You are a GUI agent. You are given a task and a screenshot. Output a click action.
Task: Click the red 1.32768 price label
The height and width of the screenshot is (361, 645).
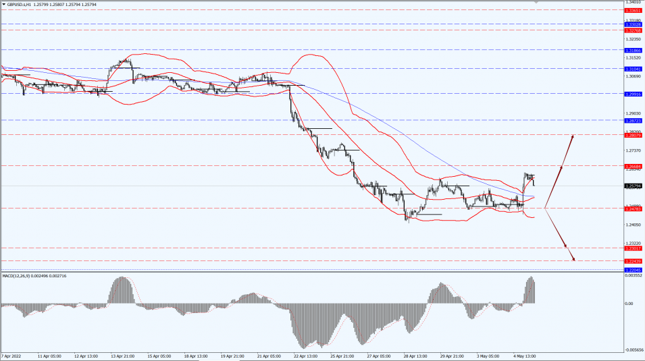pos(634,30)
